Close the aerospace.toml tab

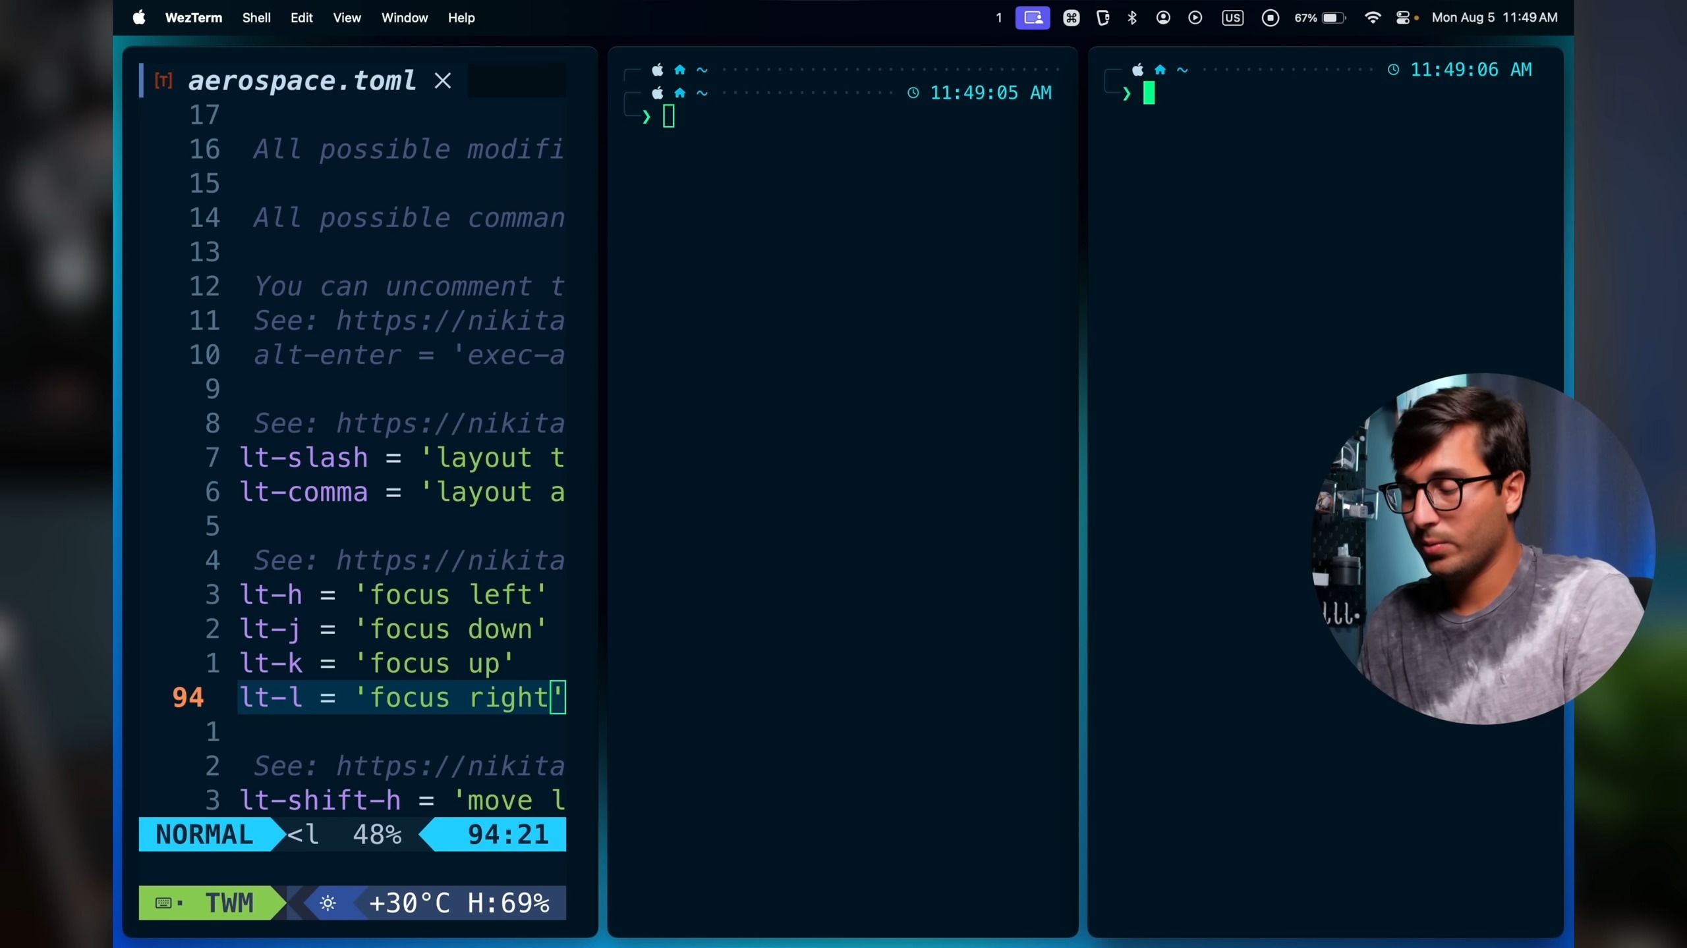click(x=443, y=81)
